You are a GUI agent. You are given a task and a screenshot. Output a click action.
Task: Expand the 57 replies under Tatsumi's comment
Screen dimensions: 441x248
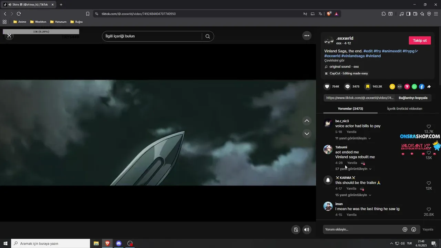point(353,169)
